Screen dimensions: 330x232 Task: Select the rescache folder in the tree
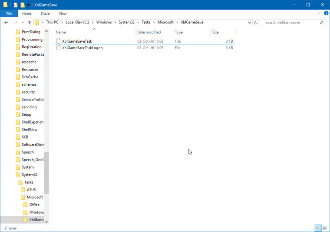click(29, 62)
